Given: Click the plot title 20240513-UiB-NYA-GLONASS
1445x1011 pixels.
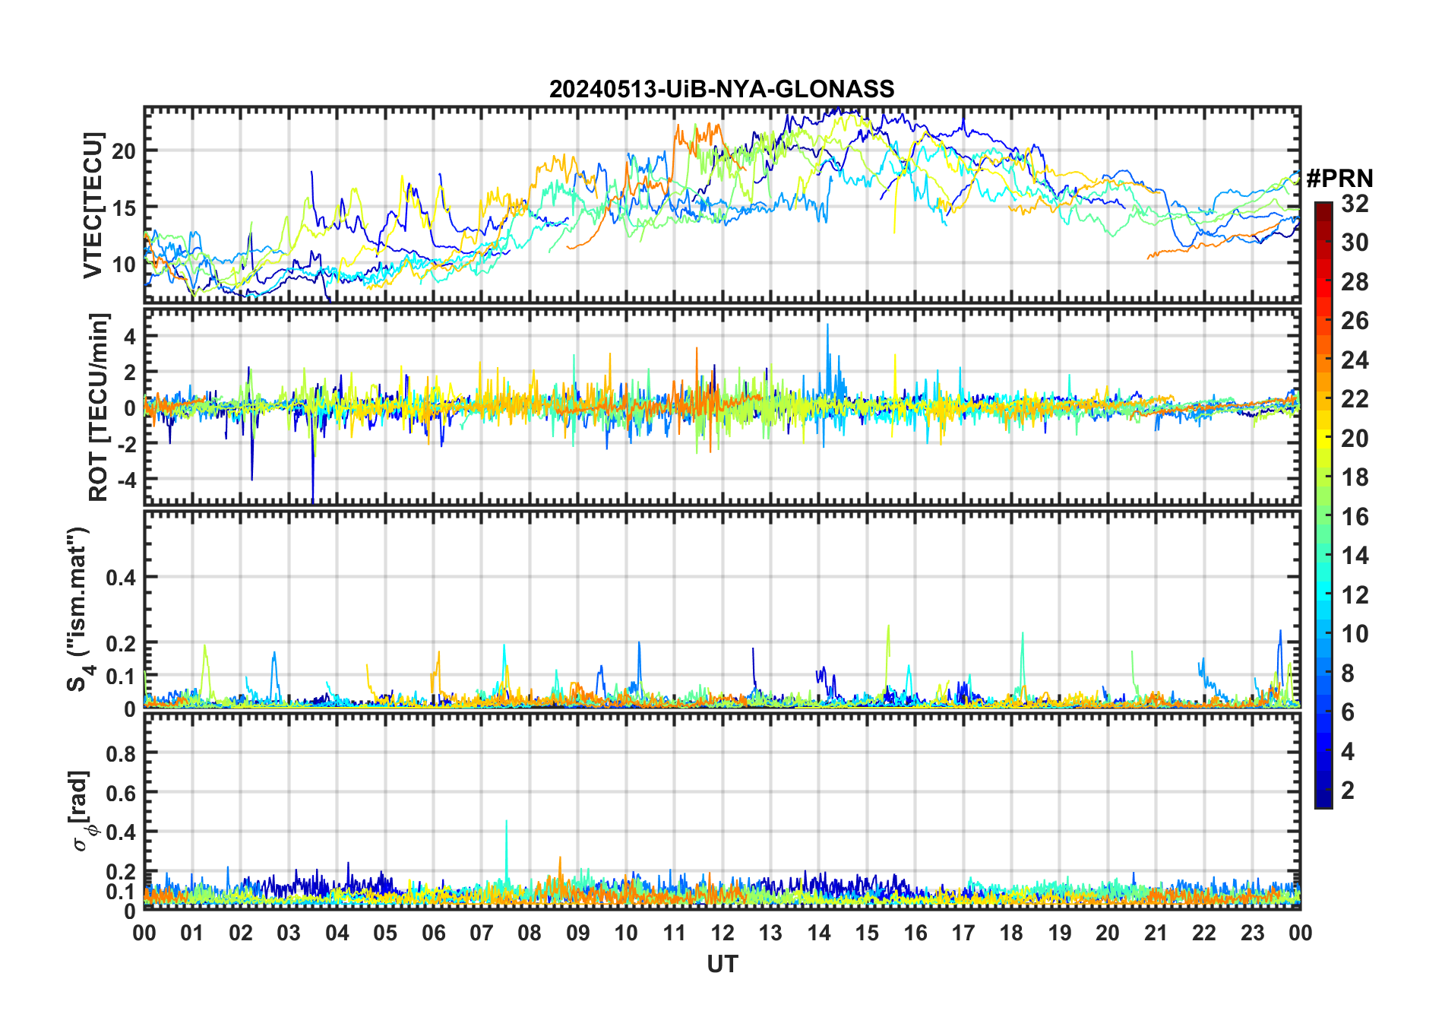Looking at the screenshot, I should coord(722,90).
